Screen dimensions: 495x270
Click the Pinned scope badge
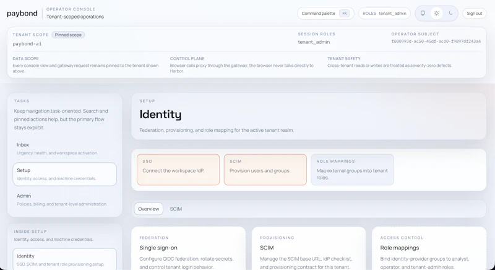pos(68,35)
